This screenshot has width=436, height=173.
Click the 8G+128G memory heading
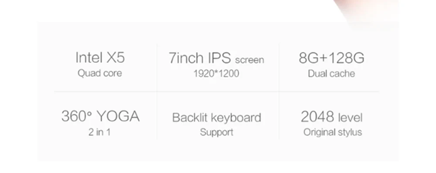coord(331,58)
